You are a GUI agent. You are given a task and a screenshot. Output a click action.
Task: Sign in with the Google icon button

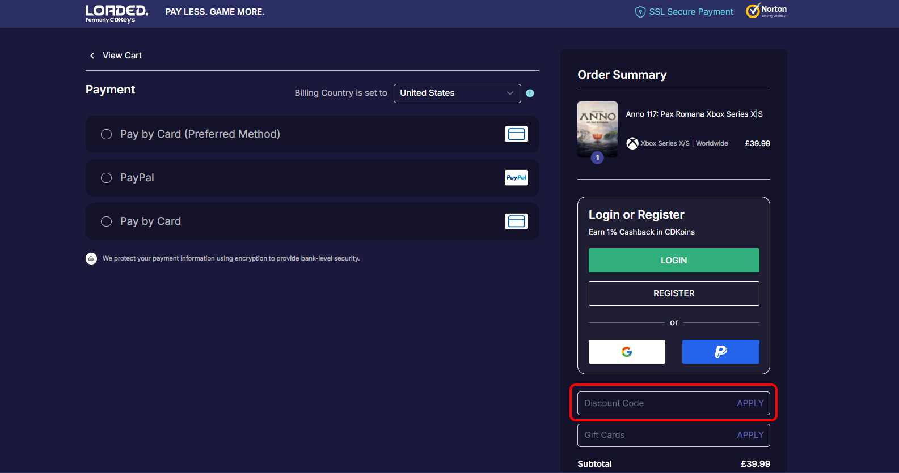(x=627, y=352)
